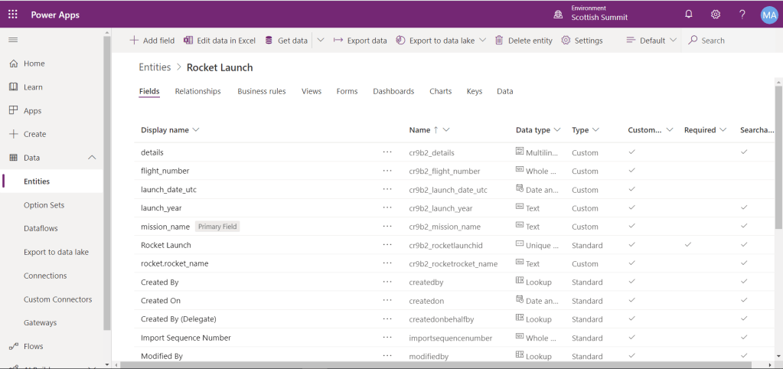Open settings gear in top header
Viewport: 783px width, 369px height.
tap(716, 15)
